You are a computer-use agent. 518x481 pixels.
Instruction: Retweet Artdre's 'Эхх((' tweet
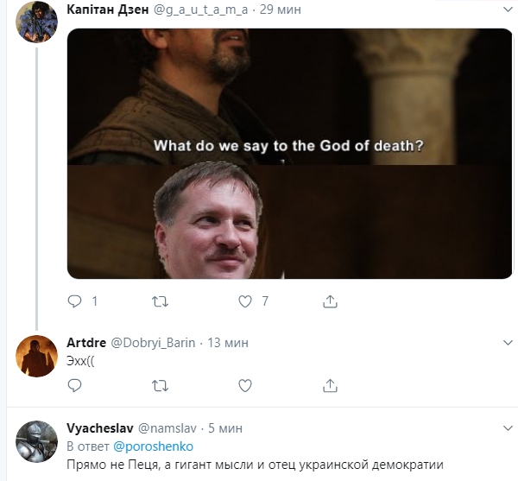[x=160, y=384]
